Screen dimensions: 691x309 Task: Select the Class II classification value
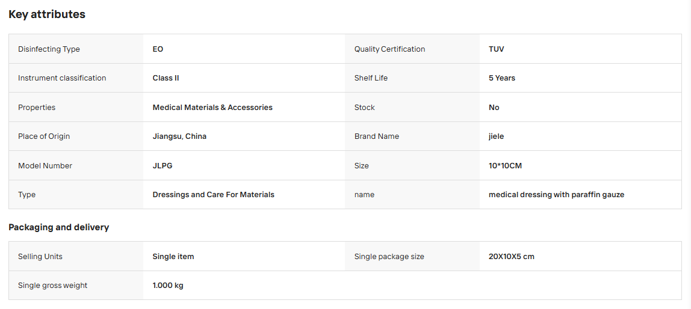(x=166, y=78)
